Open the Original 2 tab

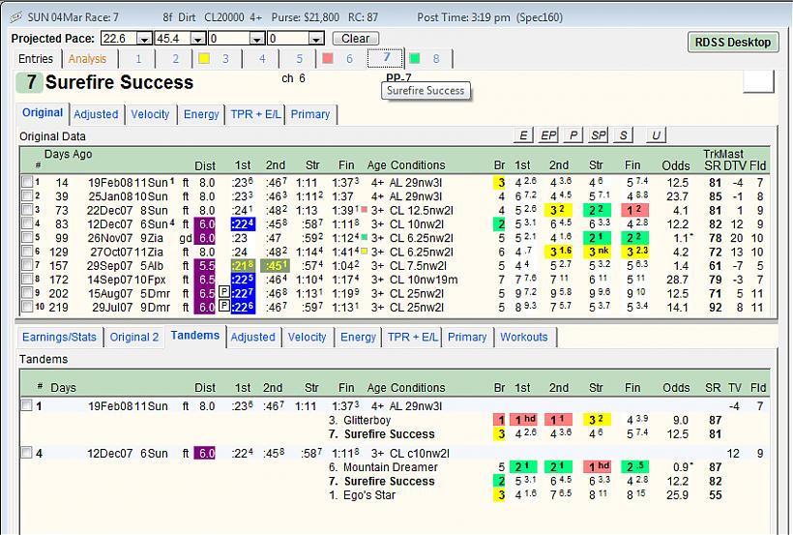[x=134, y=337]
